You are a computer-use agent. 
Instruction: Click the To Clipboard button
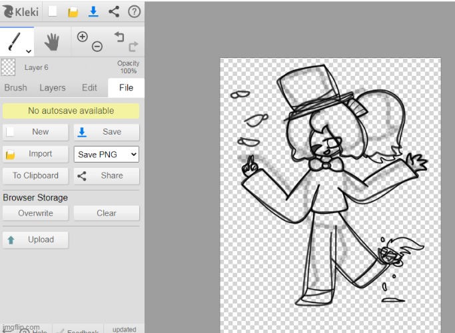tap(35, 176)
